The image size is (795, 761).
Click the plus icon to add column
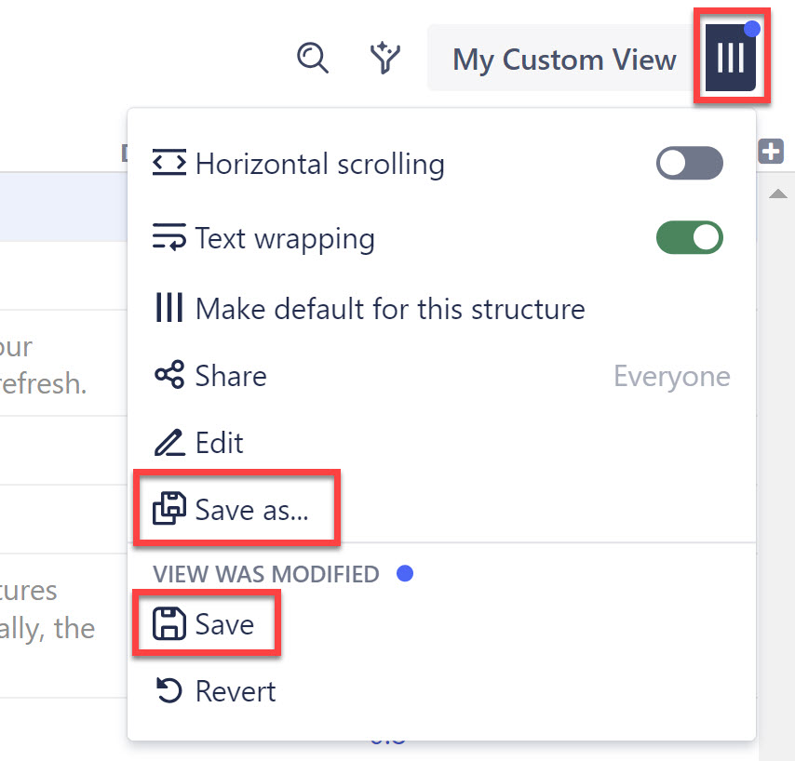pos(771,151)
